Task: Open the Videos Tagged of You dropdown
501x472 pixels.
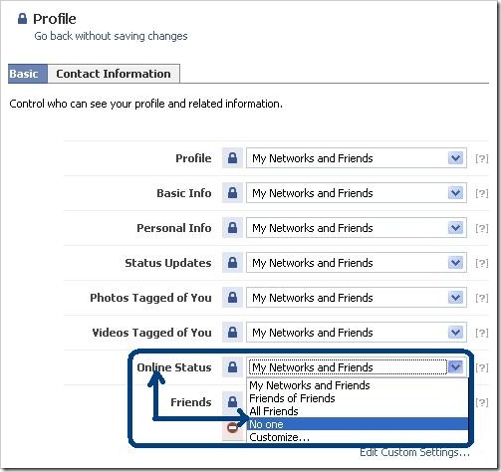Action: click(x=357, y=333)
